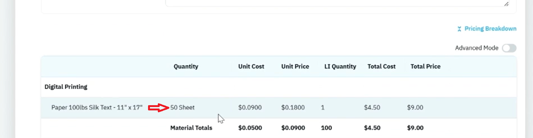Click the Quantity column header
This screenshot has width=533, height=138.
(x=186, y=66)
